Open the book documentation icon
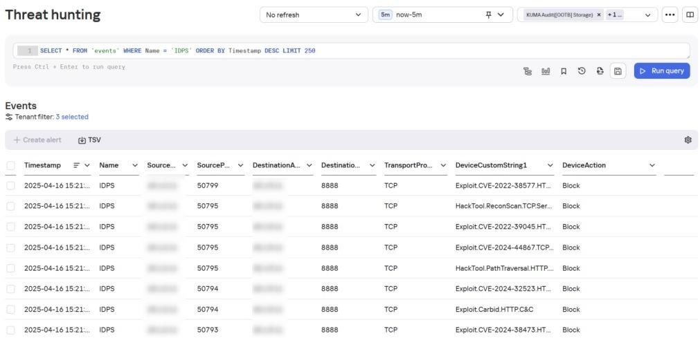Viewport: 700px width, 338px height. click(x=690, y=15)
